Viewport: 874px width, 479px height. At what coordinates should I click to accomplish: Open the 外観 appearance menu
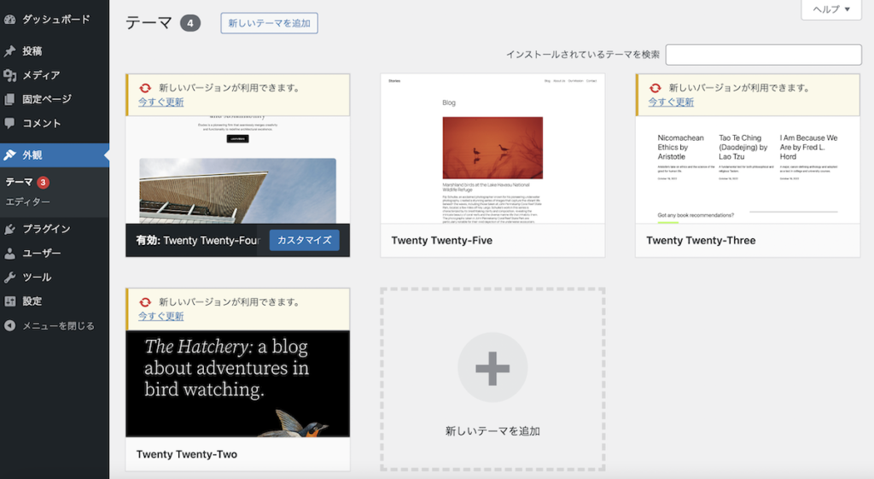(x=32, y=155)
